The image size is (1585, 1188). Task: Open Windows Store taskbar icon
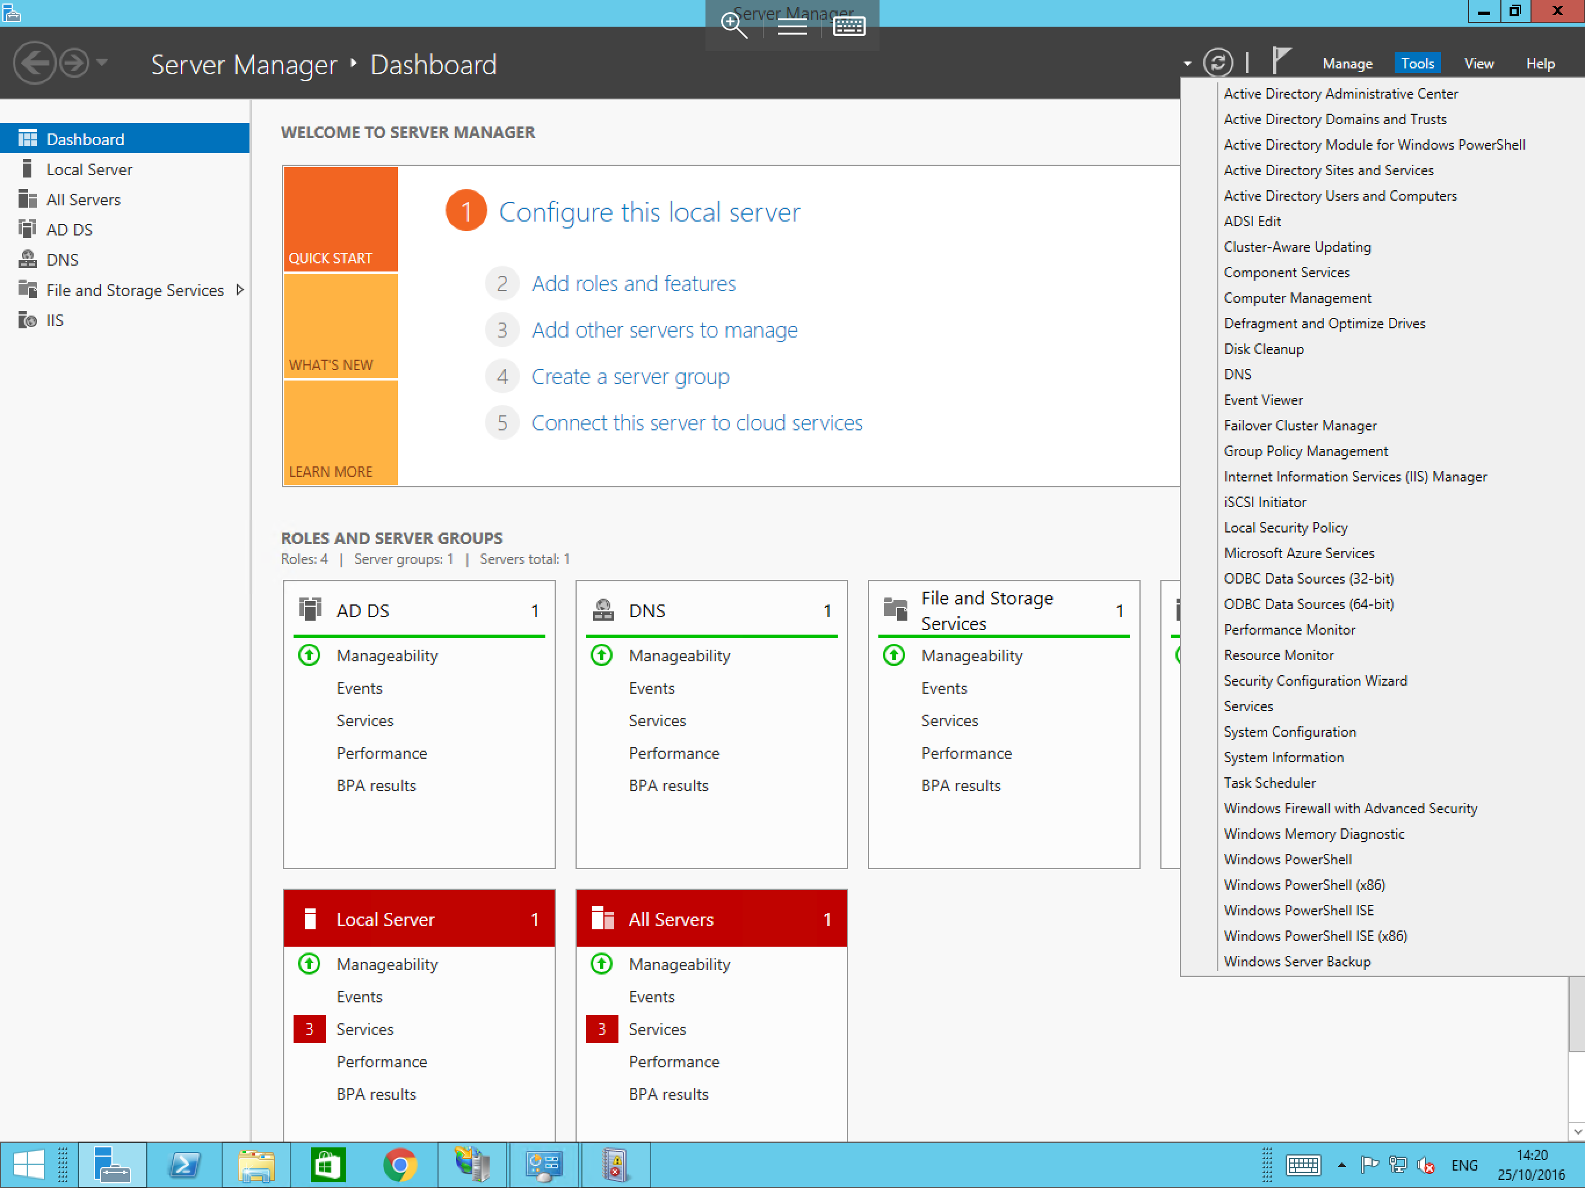(328, 1165)
